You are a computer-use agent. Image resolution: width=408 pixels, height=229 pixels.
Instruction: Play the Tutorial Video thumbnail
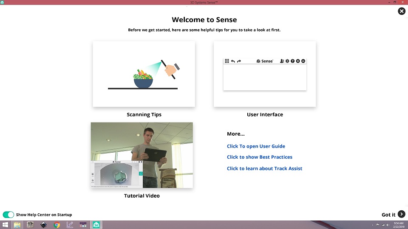point(142,155)
